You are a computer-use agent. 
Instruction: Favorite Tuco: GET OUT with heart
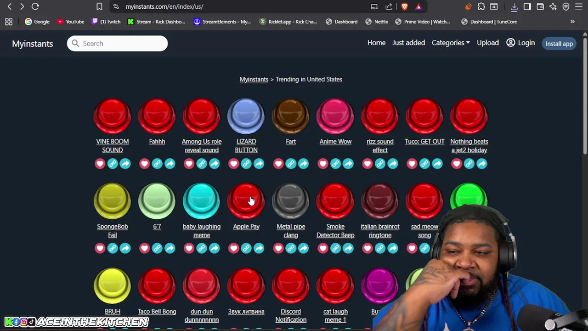point(412,164)
